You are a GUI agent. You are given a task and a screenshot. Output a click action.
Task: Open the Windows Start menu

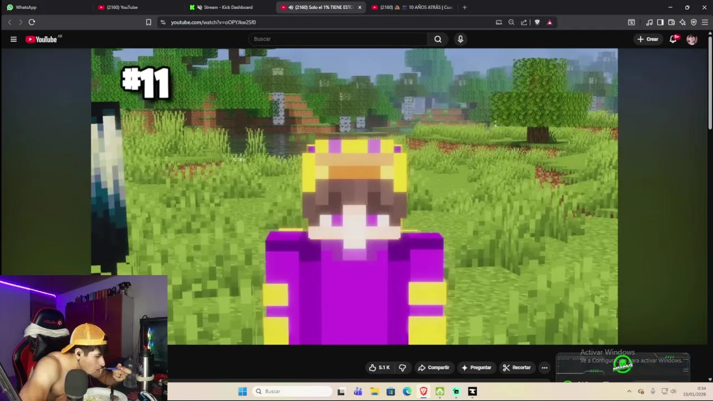[242, 392]
